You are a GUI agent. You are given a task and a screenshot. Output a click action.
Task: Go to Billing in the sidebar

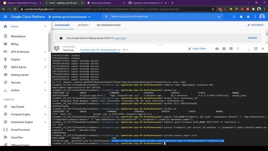(x=15, y=44)
